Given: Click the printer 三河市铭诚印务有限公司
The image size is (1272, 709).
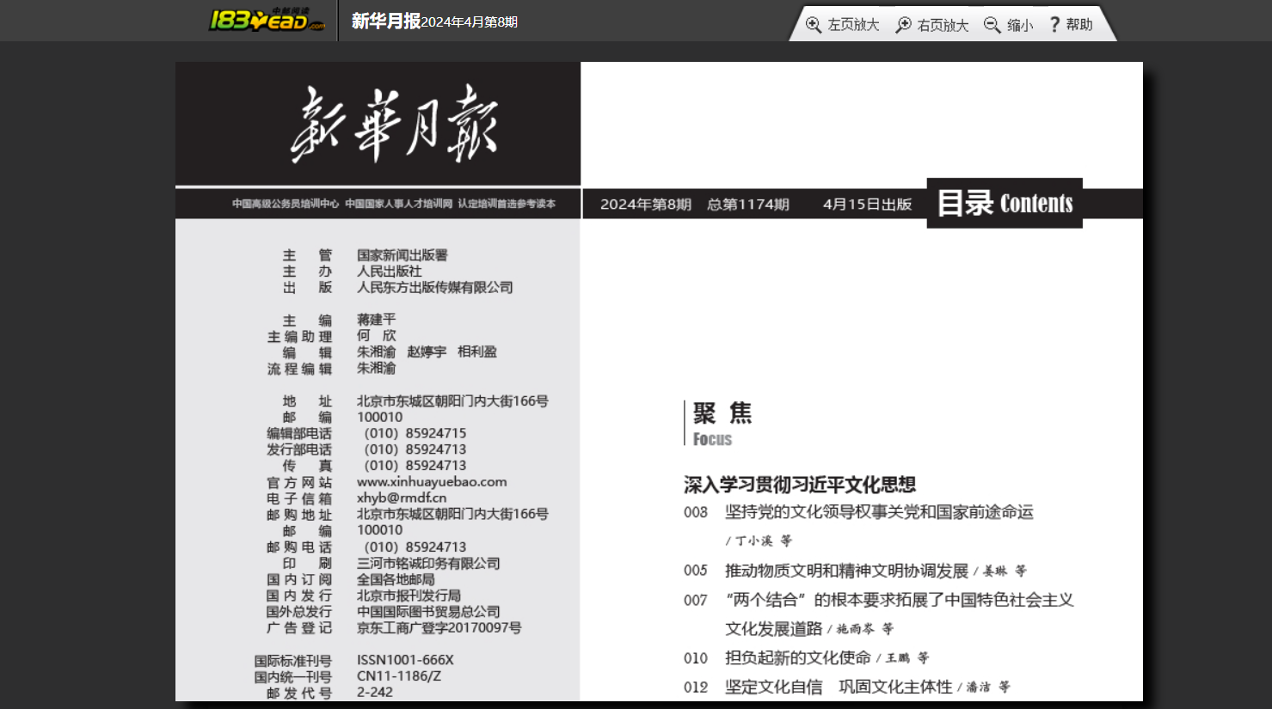Looking at the screenshot, I should click(428, 564).
